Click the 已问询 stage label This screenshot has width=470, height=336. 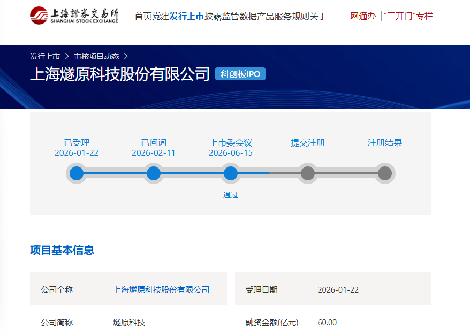coord(154,142)
